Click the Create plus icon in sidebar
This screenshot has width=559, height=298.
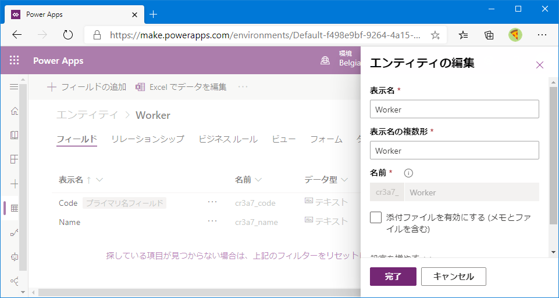pyautogui.click(x=15, y=184)
